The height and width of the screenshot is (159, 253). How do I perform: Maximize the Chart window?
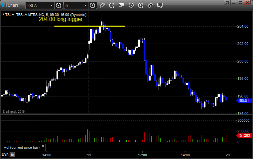click(x=240, y=2)
